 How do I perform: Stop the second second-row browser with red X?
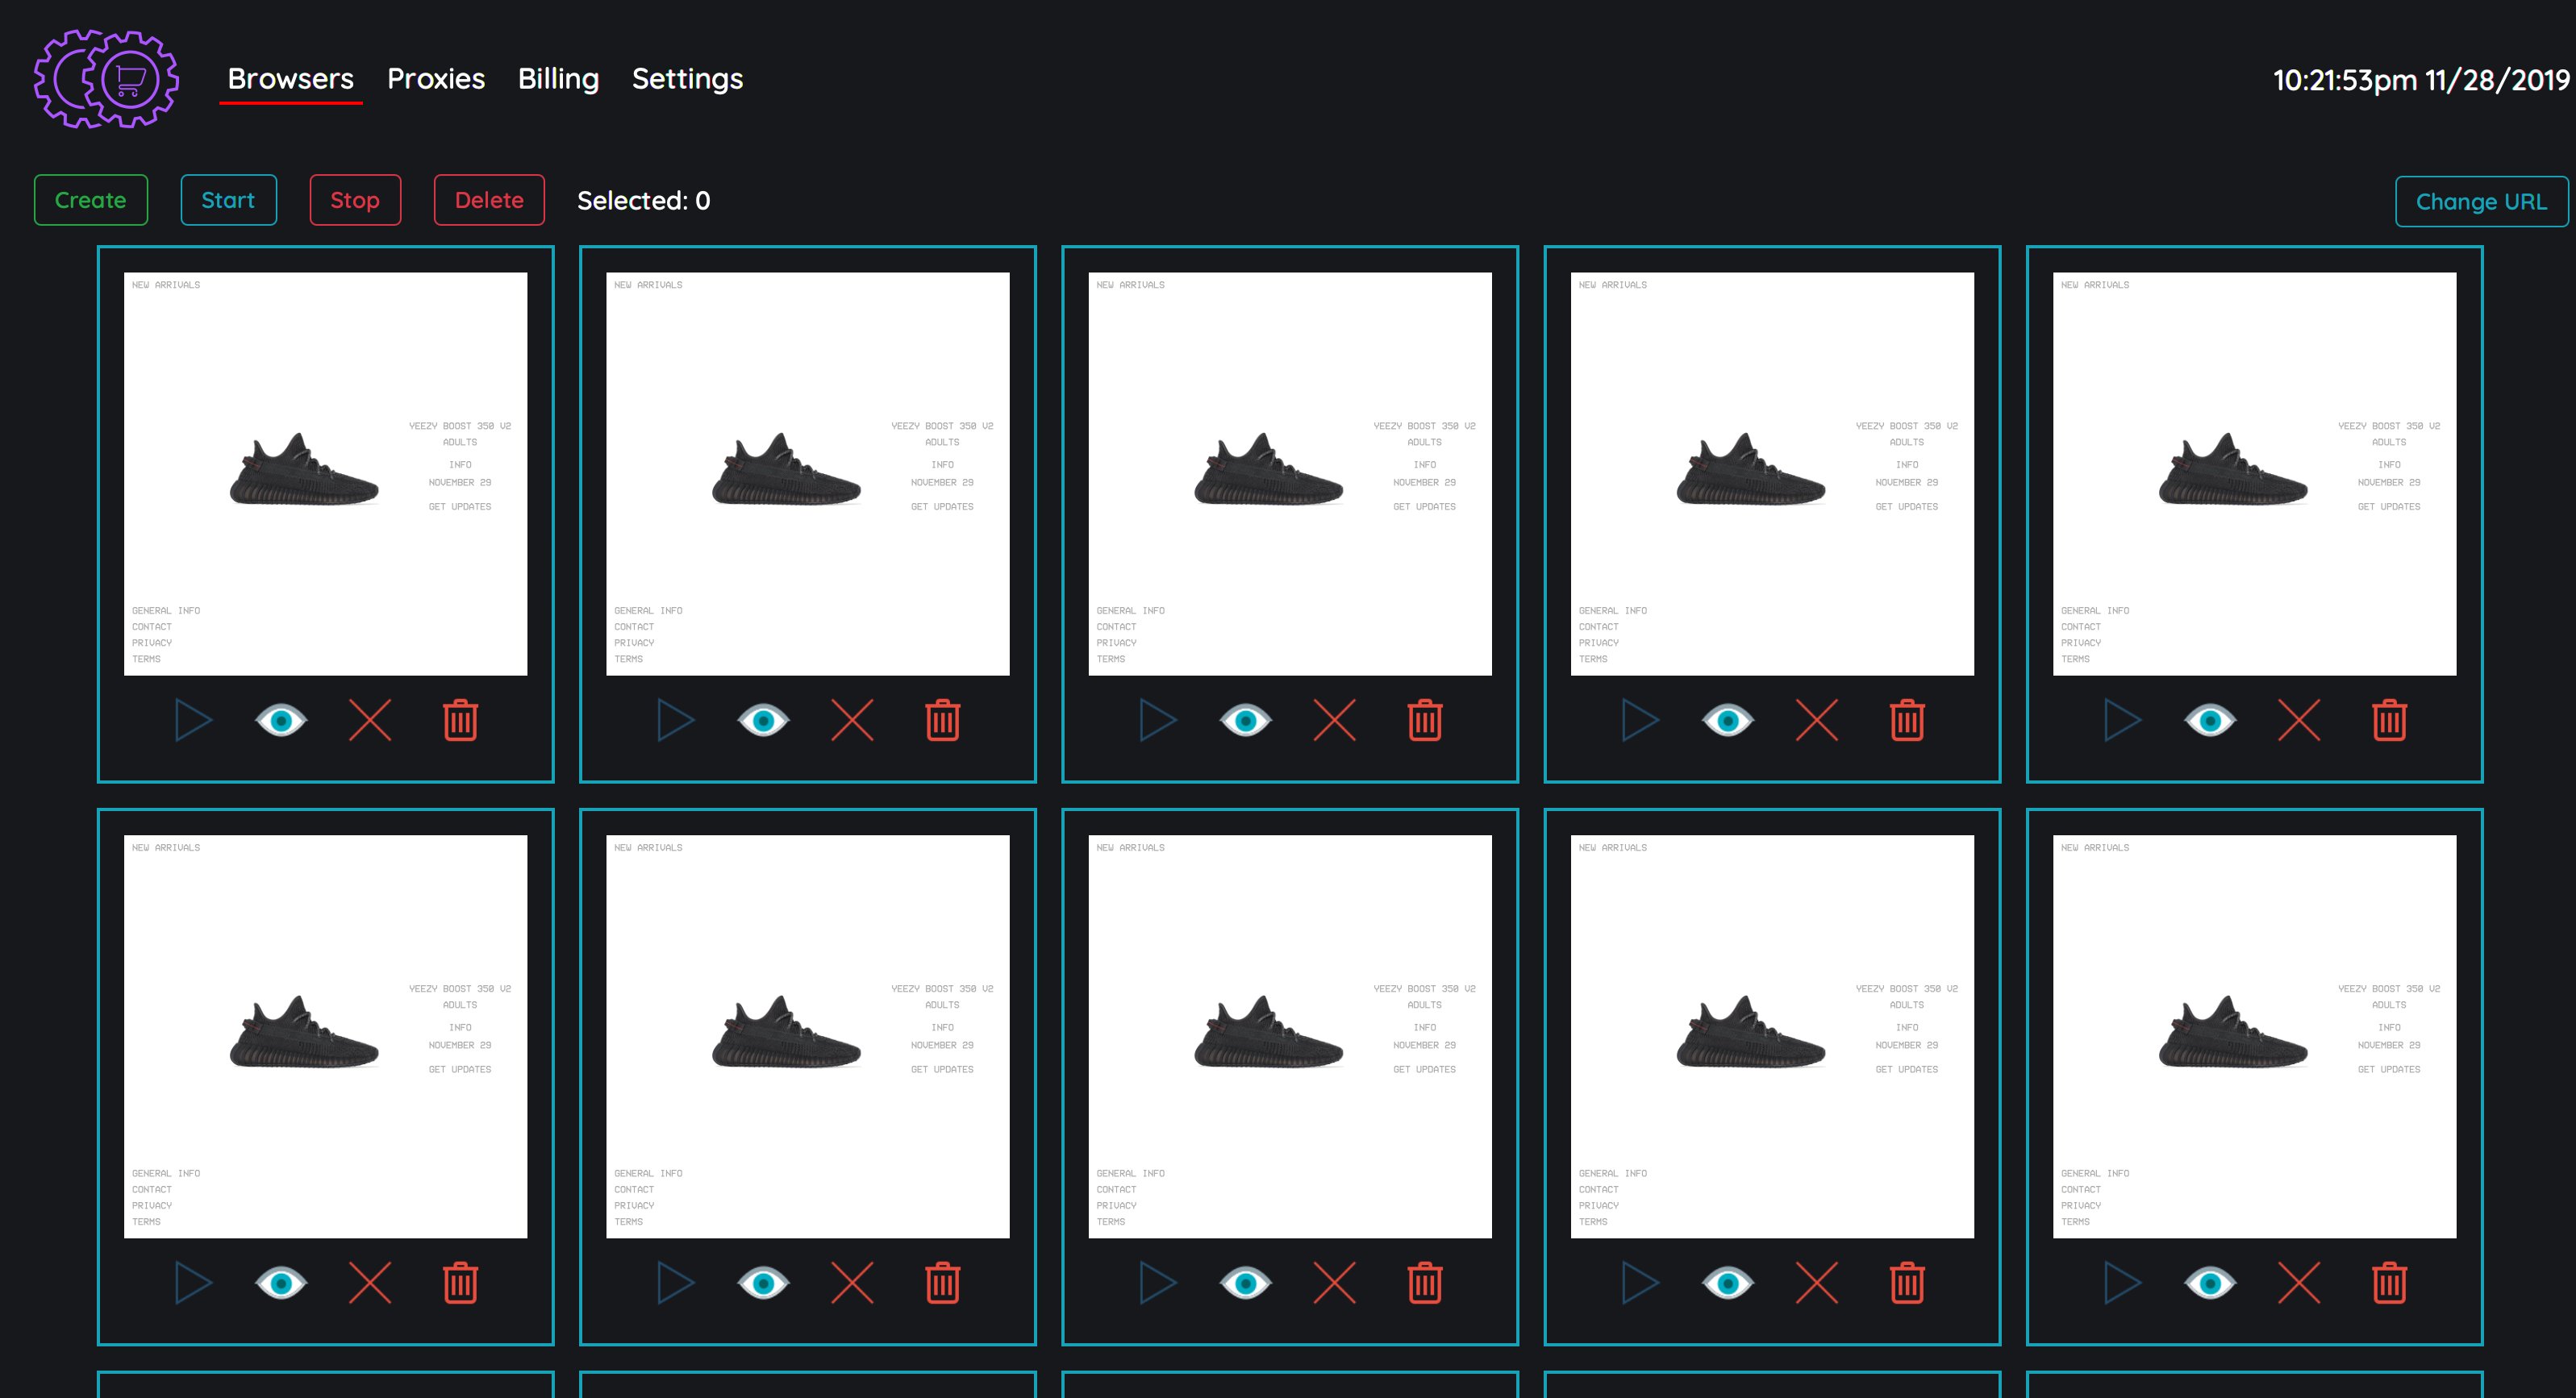852,1283
